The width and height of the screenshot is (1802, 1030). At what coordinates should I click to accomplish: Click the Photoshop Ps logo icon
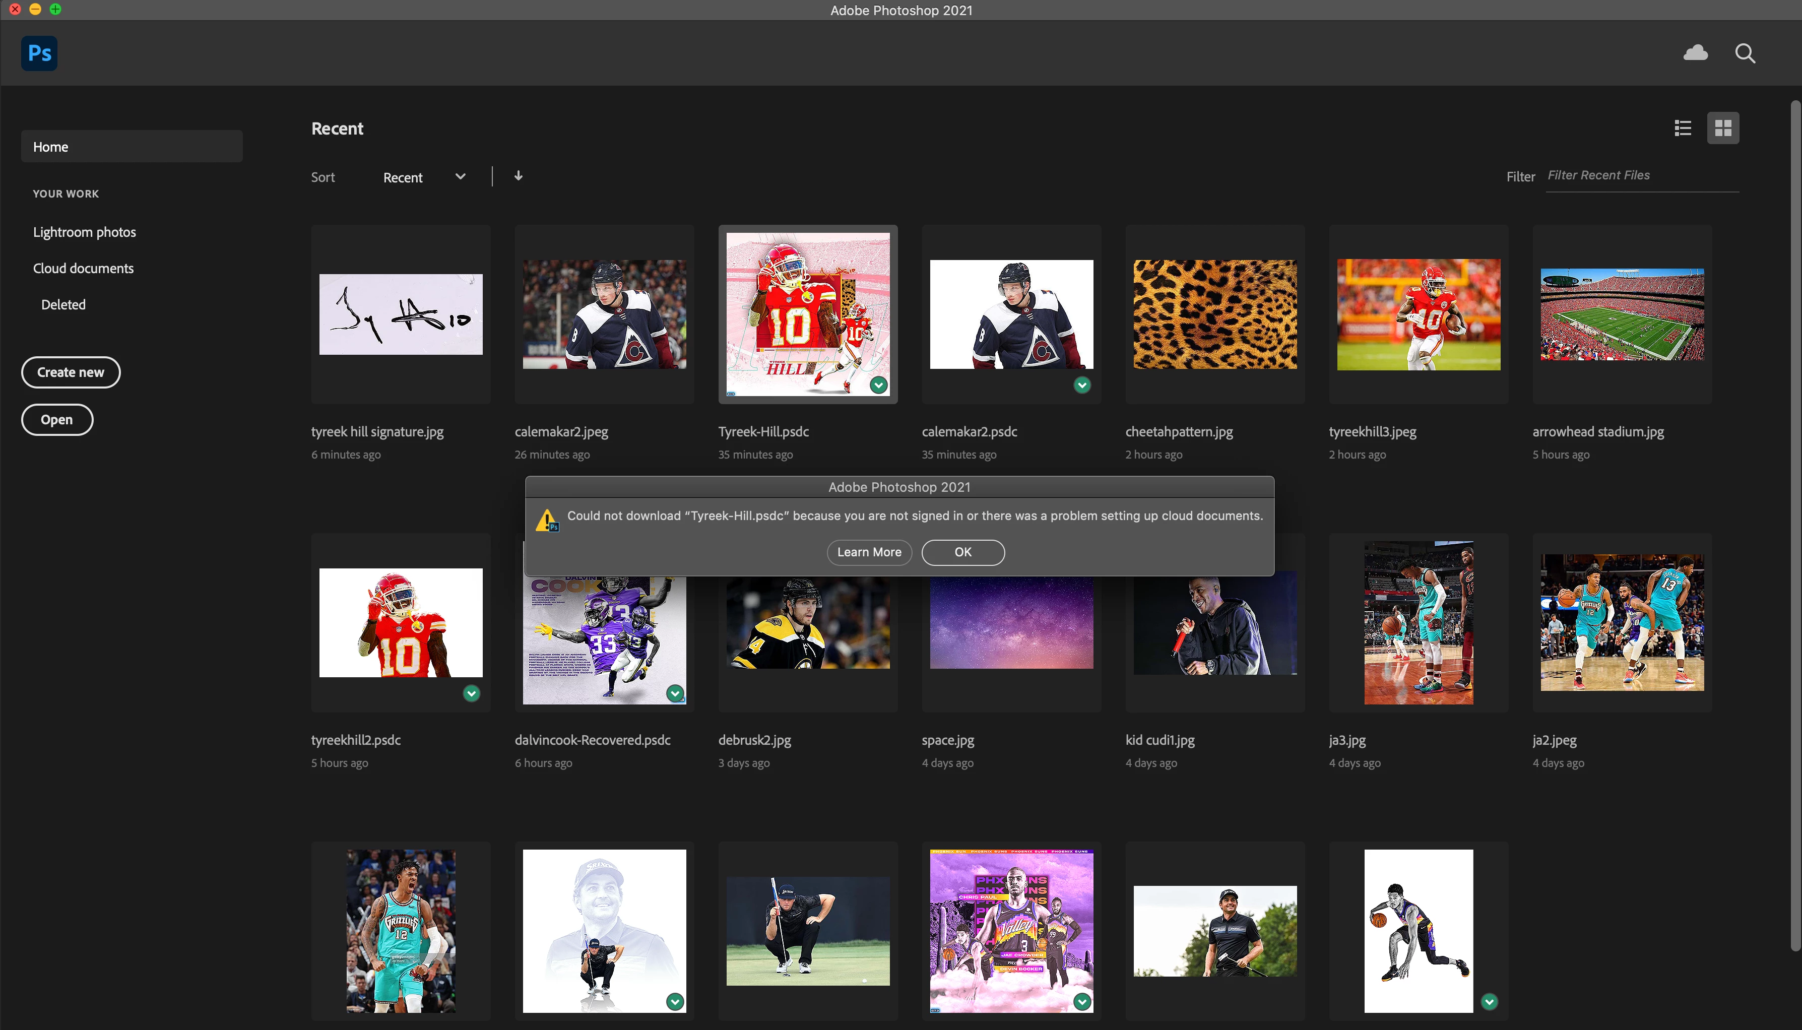point(39,53)
